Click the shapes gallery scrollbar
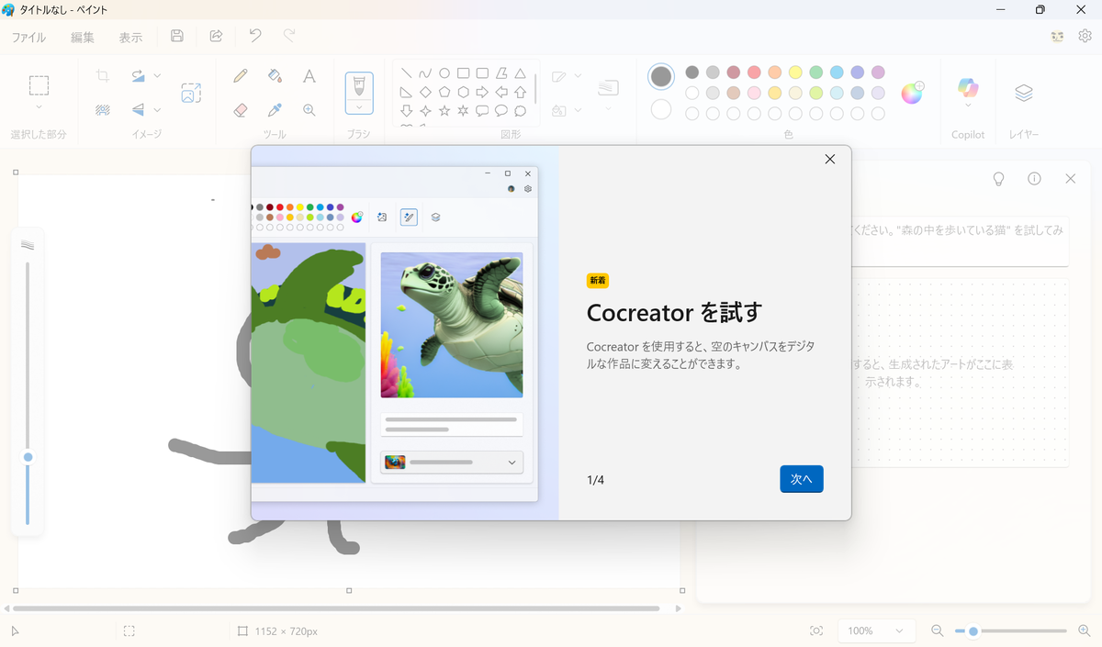1102x647 pixels. [535, 88]
